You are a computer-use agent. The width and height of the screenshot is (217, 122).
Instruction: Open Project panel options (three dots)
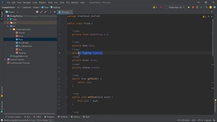[x=51, y=12]
